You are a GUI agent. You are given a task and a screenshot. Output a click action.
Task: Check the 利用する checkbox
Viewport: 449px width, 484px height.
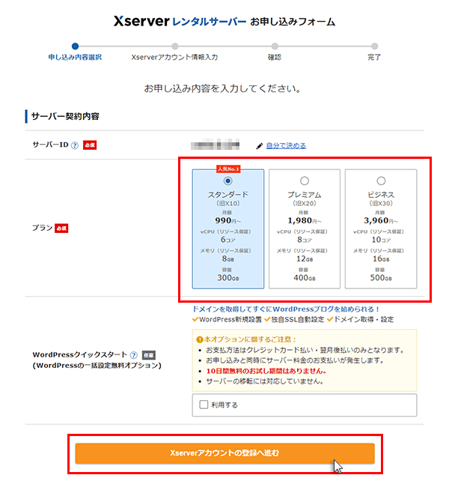coord(204,405)
